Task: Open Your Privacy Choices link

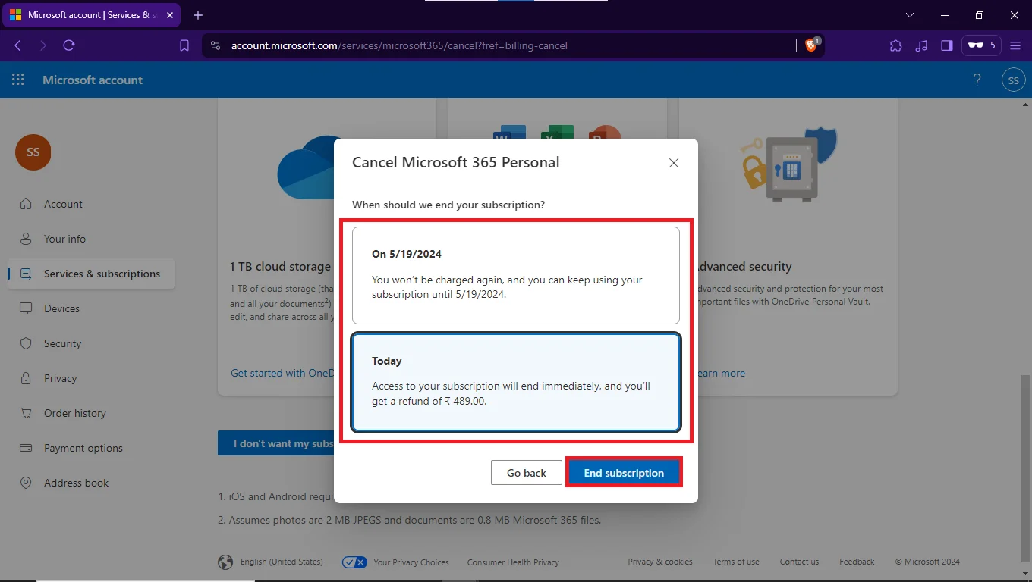Action: tap(411, 562)
